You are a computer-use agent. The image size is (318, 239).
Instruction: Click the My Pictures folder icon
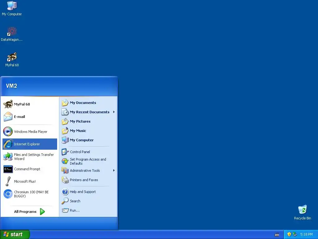65,121
